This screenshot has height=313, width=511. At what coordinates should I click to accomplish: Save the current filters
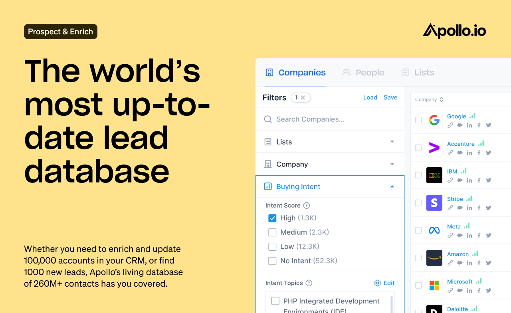[390, 97]
